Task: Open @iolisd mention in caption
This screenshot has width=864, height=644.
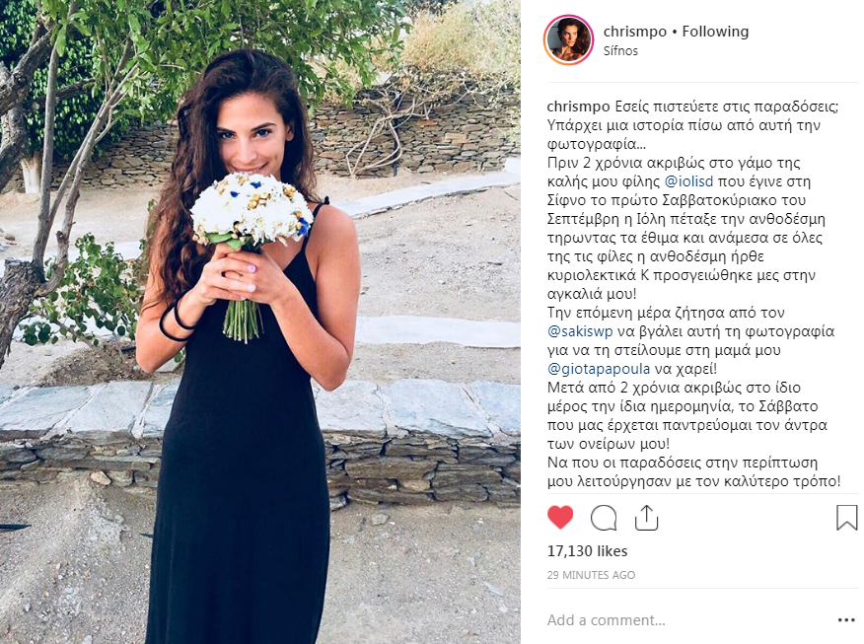Action: pos(688,181)
